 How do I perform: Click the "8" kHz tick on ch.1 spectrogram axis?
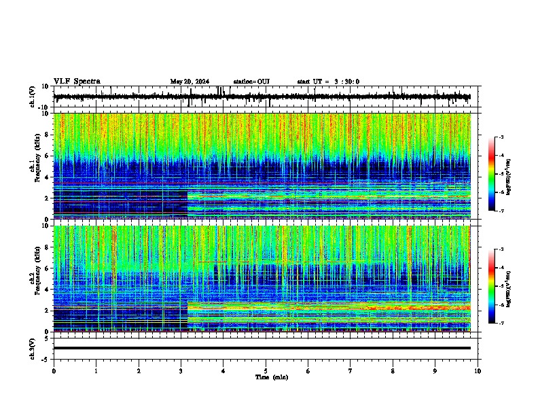point(48,135)
